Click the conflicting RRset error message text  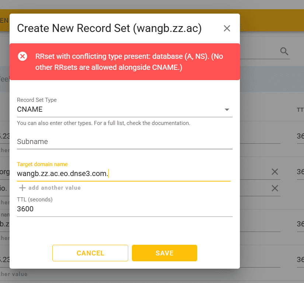tap(129, 62)
